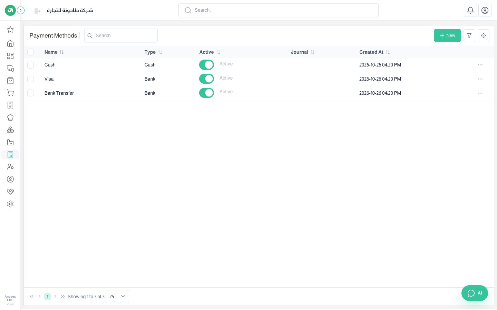497x310 pixels.
Task: Open the user profile icon in top bar
Action: pos(485,10)
